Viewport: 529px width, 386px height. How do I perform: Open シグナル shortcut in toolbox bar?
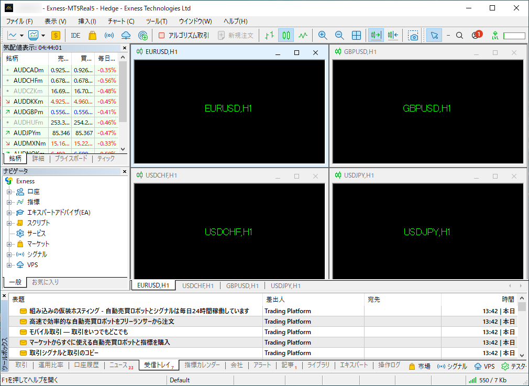tap(452, 366)
